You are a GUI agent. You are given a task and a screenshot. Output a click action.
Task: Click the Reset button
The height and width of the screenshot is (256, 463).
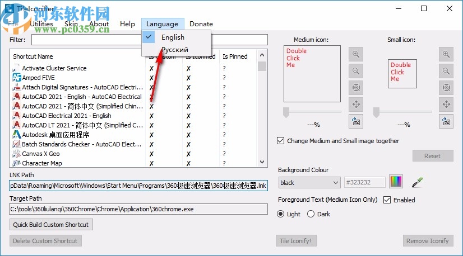point(433,156)
